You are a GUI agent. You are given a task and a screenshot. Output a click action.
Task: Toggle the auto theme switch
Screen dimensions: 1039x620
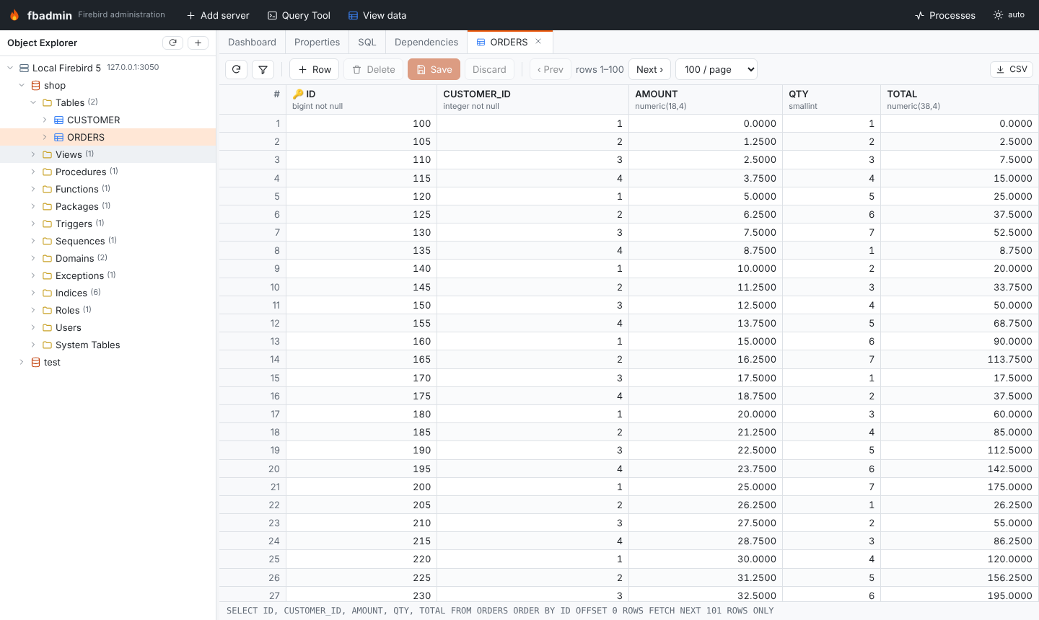(x=1009, y=15)
